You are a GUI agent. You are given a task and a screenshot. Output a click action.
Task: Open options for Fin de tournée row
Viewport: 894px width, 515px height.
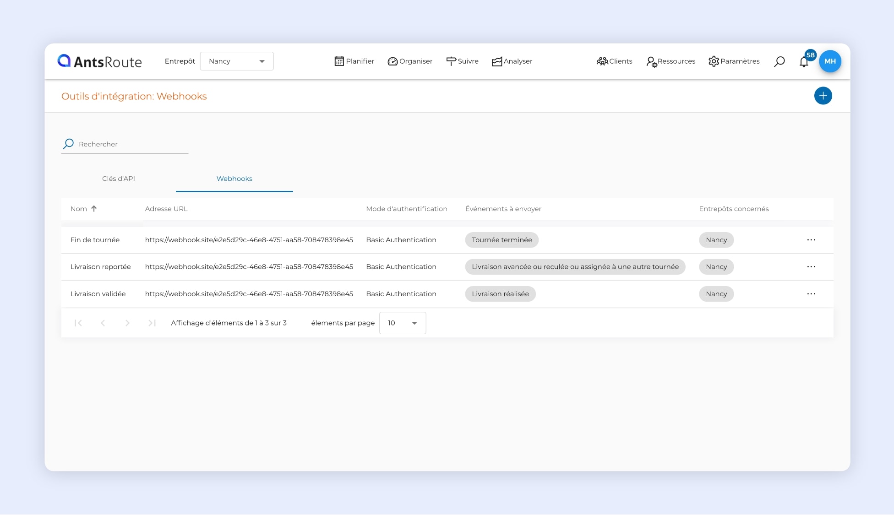point(811,240)
